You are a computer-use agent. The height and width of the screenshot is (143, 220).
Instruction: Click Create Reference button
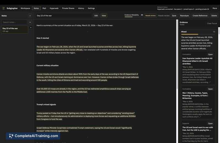click(x=200, y=16)
